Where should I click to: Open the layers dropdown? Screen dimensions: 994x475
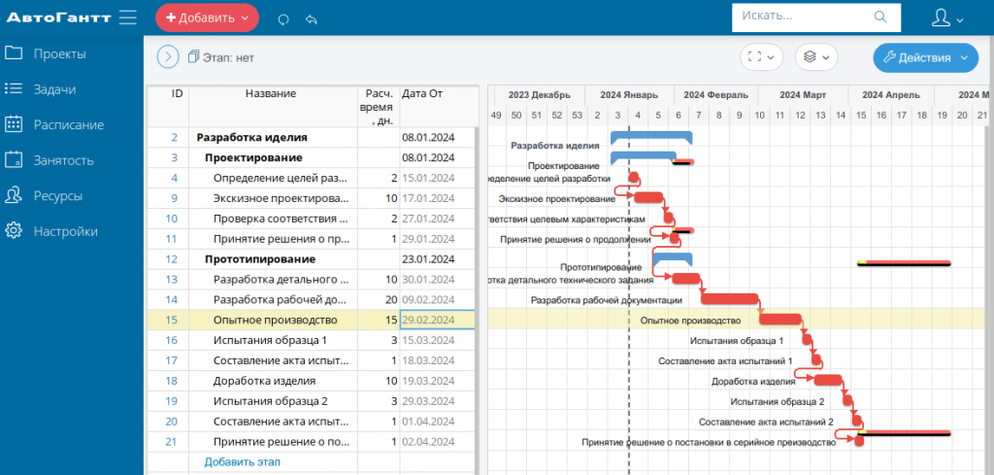[816, 57]
